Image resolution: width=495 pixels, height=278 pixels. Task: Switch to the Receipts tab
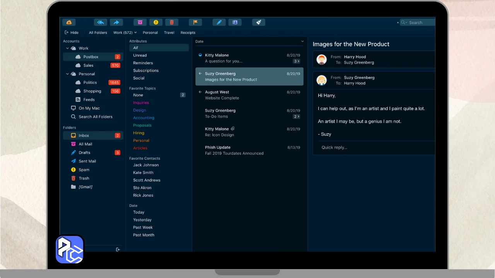click(188, 33)
